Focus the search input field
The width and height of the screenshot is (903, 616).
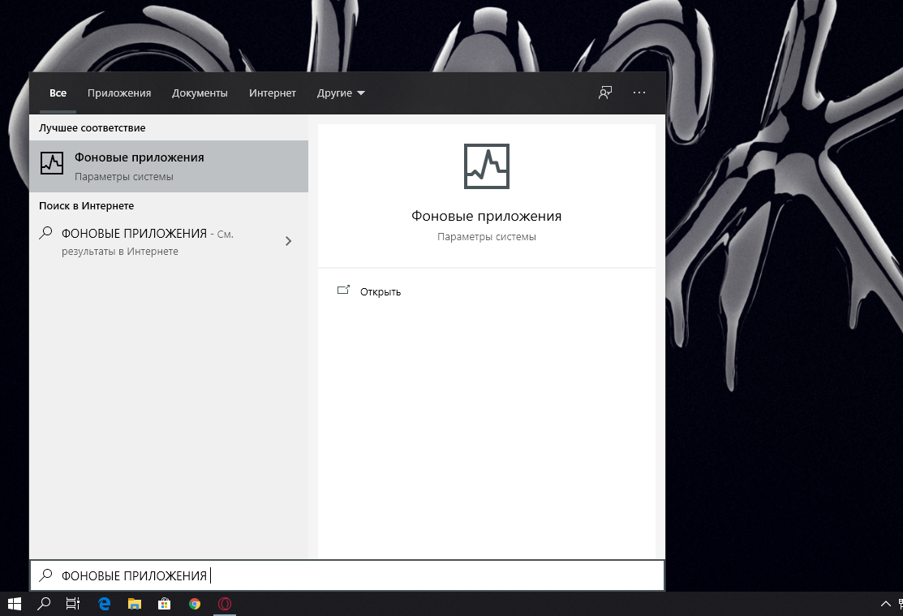tap(347, 575)
